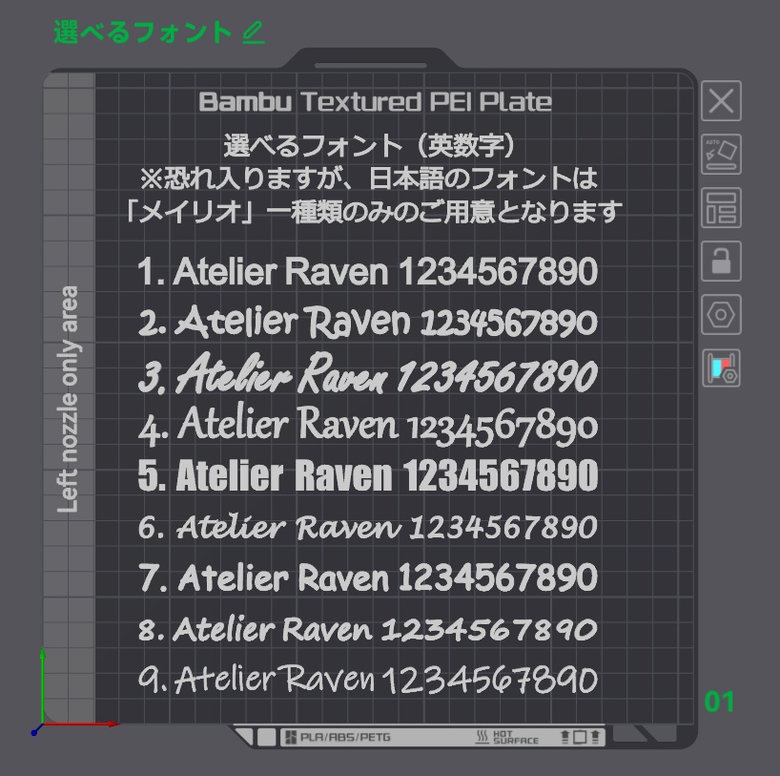
Task: Open plate settings hexagon icon
Action: 721,314
